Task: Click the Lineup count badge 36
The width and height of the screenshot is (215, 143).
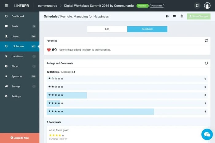Action: [33, 36]
